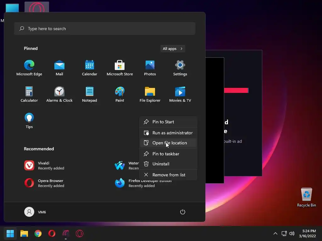The image size is (322, 241).
Task: Select Run as administrator
Action: pyautogui.click(x=168, y=133)
